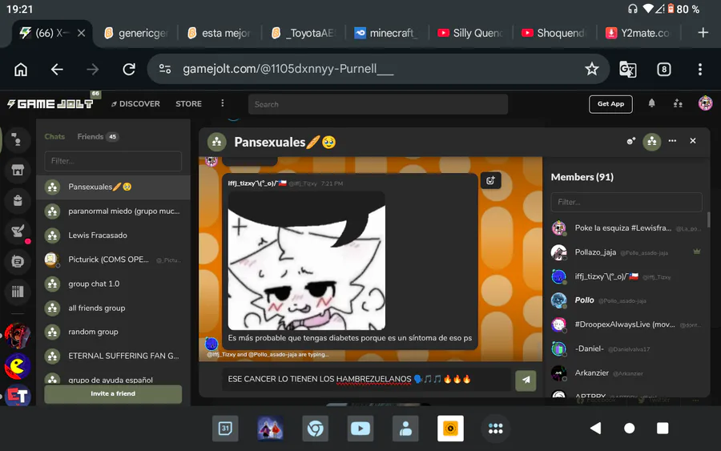
Task: Reload the Game Jolt page
Action: pos(129,70)
